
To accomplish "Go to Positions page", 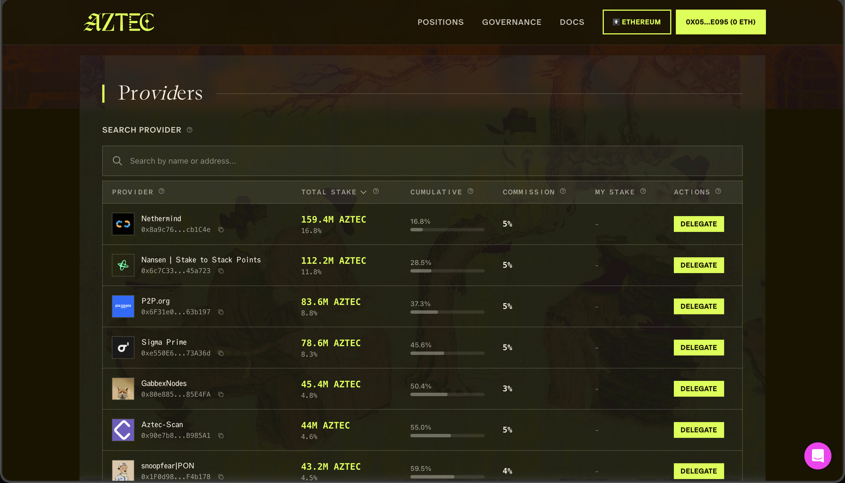I will [440, 22].
